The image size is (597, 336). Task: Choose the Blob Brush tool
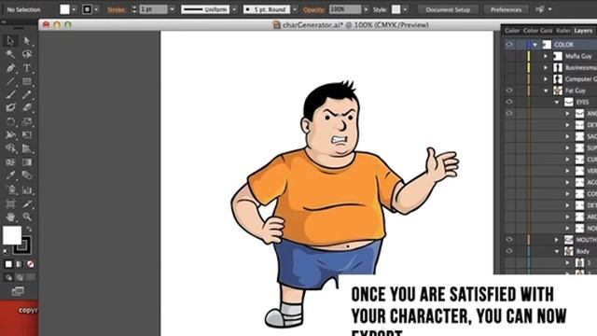click(10, 108)
